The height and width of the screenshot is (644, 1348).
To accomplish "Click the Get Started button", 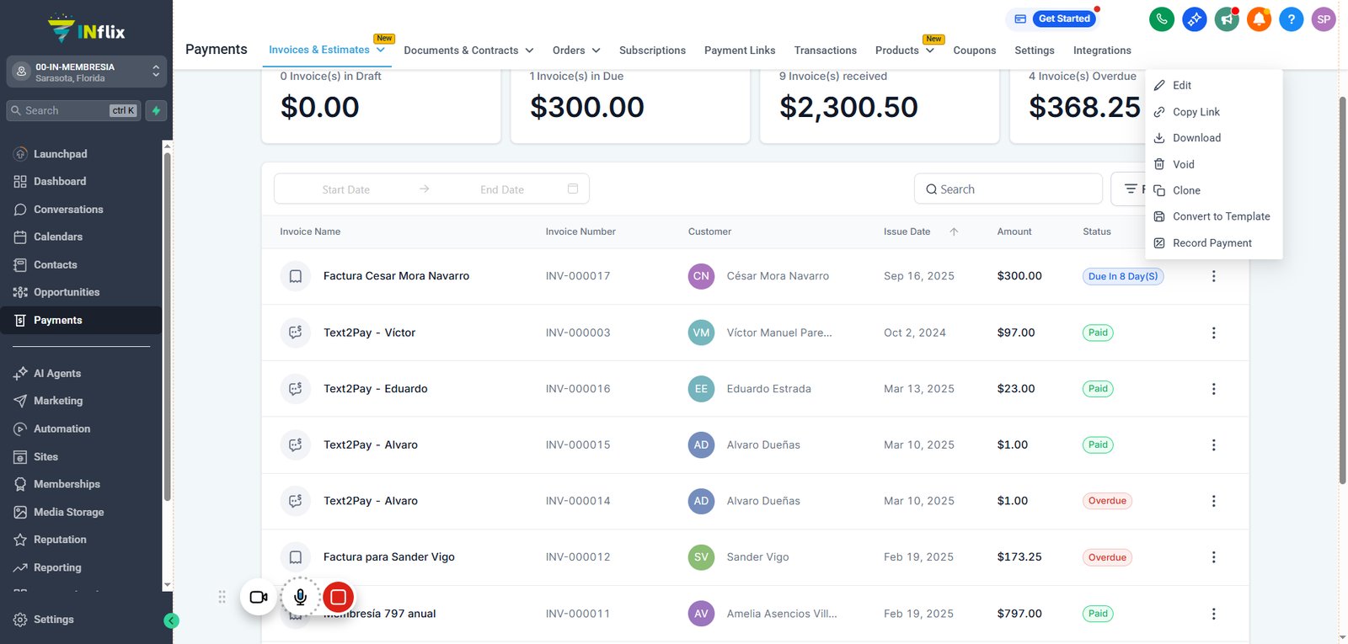I will pyautogui.click(x=1064, y=19).
